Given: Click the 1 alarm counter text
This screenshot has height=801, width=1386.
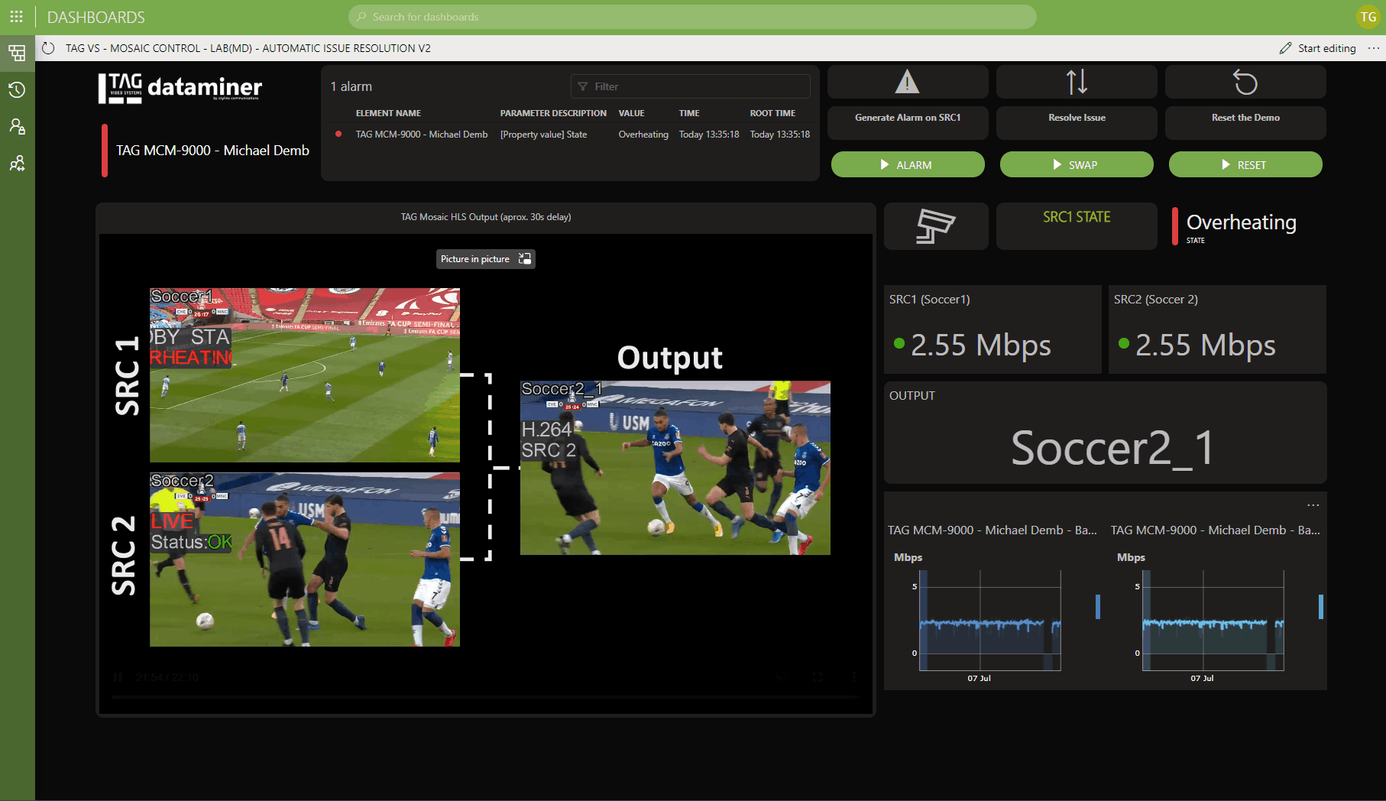Looking at the screenshot, I should [351, 86].
